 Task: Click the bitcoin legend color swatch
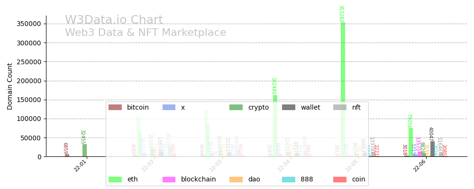point(115,108)
